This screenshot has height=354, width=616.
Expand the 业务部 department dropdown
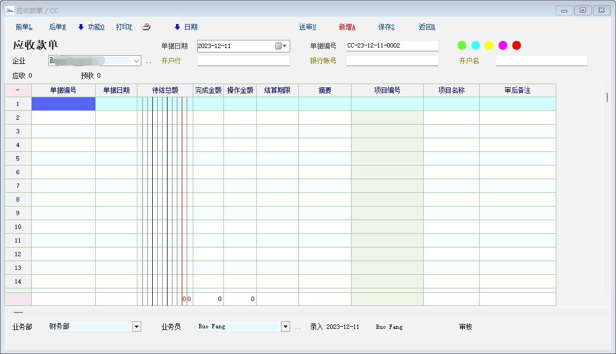(137, 327)
